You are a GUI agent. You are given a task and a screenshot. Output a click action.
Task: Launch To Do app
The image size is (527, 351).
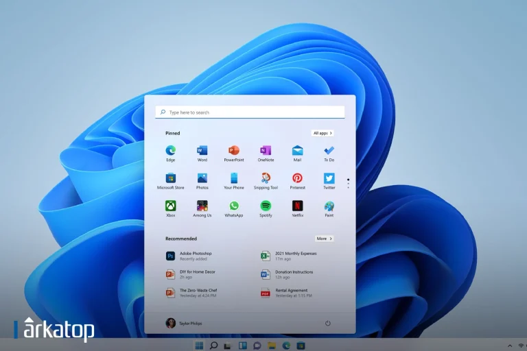[x=329, y=153]
